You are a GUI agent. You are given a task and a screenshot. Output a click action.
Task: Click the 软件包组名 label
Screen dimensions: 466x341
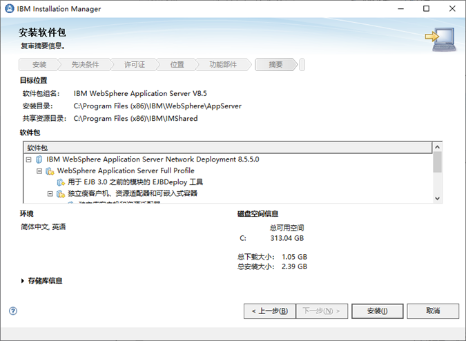(x=41, y=94)
